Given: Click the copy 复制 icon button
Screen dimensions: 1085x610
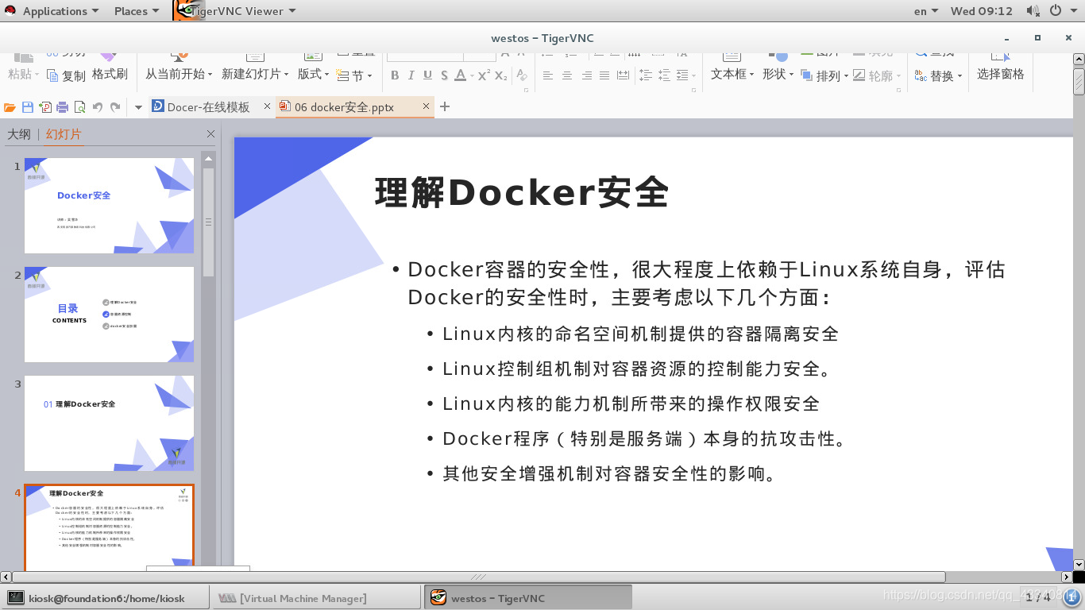Looking at the screenshot, I should [x=65, y=76].
